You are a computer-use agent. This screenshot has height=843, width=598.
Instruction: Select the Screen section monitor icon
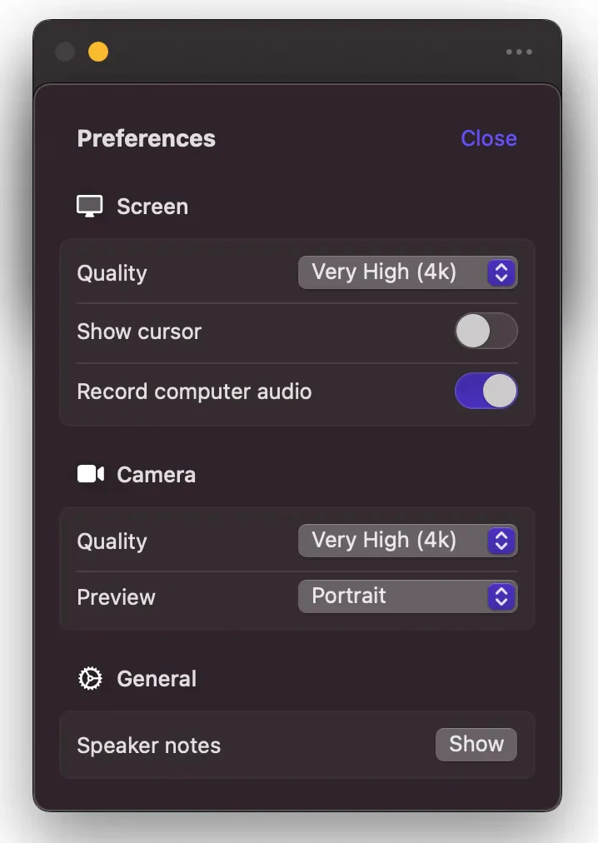pyautogui.click(x=89, y=205)
